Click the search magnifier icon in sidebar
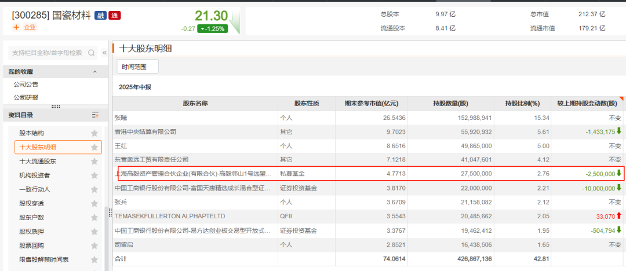The height and width of the screenshot is (271, 626). click(x=92, y=53)
